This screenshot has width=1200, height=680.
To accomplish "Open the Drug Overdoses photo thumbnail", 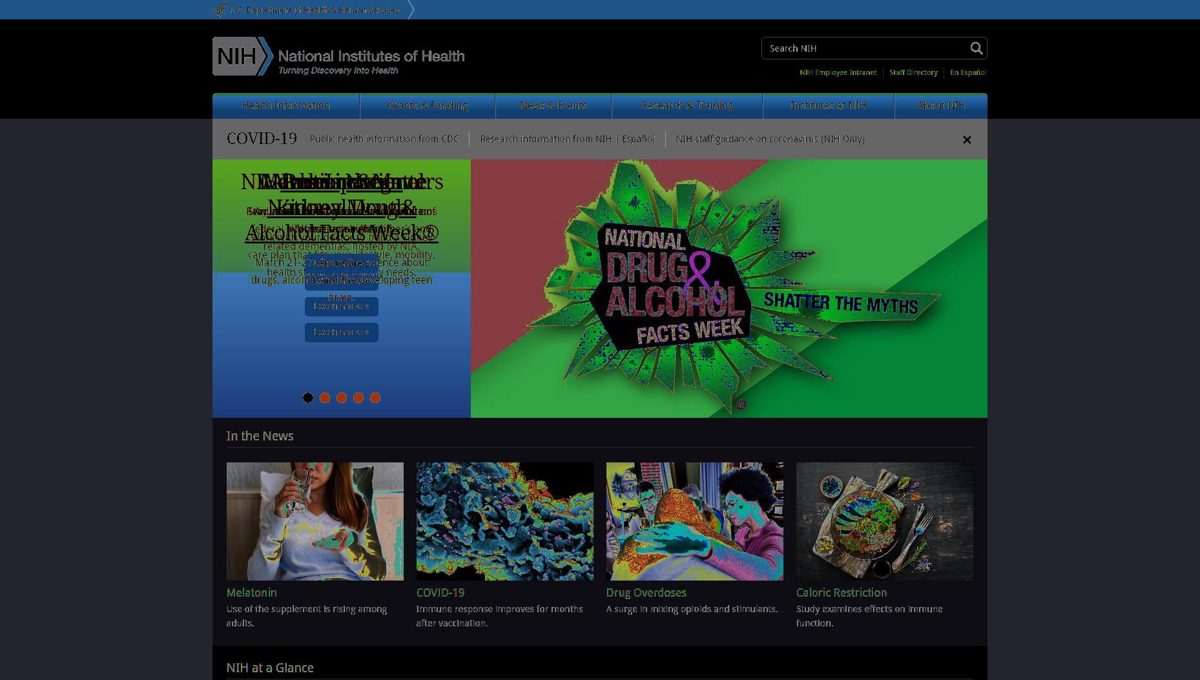I will click(695, 521).
